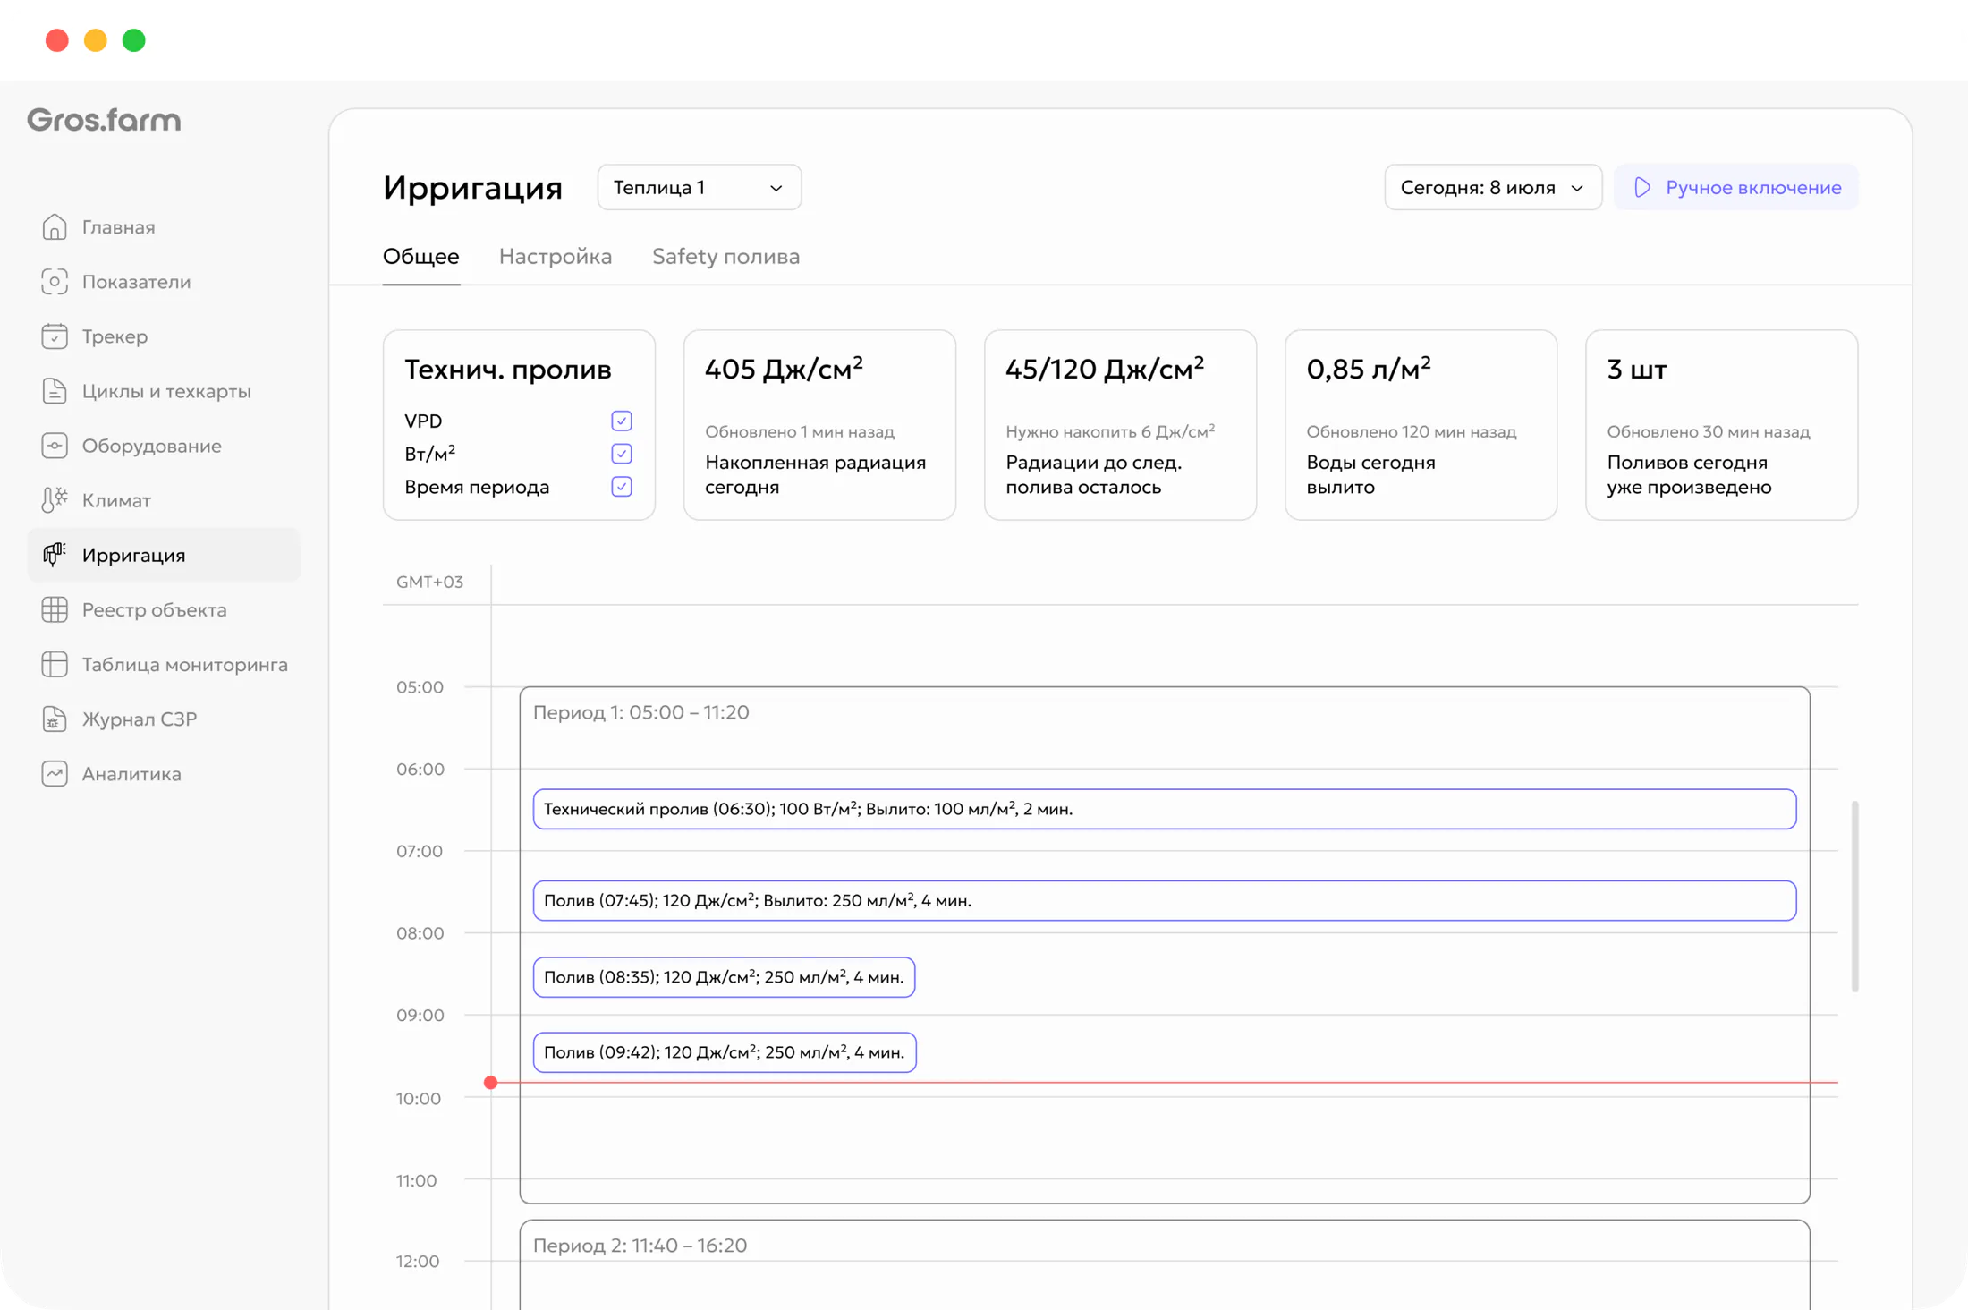The image size is (1968, 1310).
Task: Toggle the Вт/м² checkbox
Action: (622, 454)
